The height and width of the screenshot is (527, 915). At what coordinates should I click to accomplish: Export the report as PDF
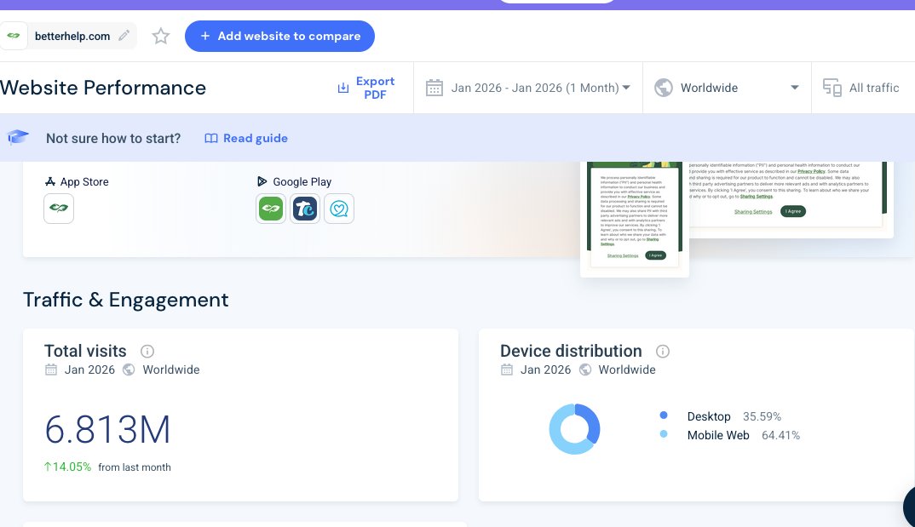(x=365, y=88)
